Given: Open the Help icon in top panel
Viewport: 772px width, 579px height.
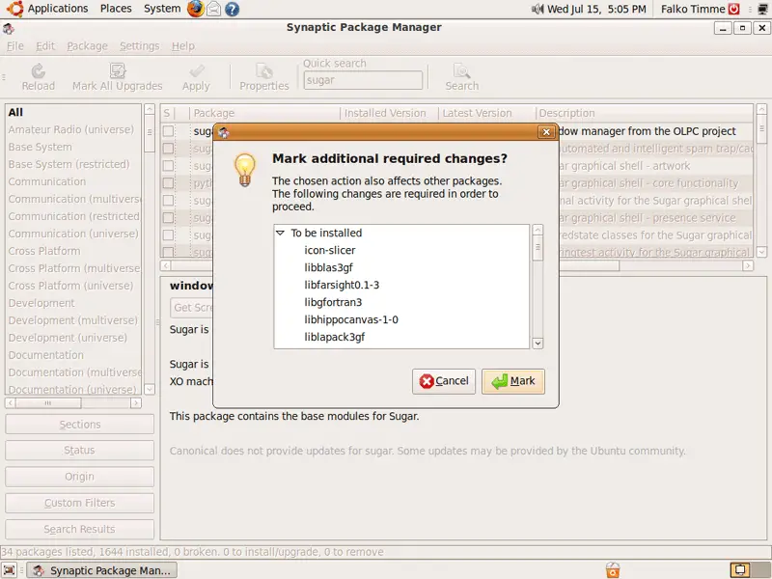Looking at the screenshot, I should coord(232,9).
